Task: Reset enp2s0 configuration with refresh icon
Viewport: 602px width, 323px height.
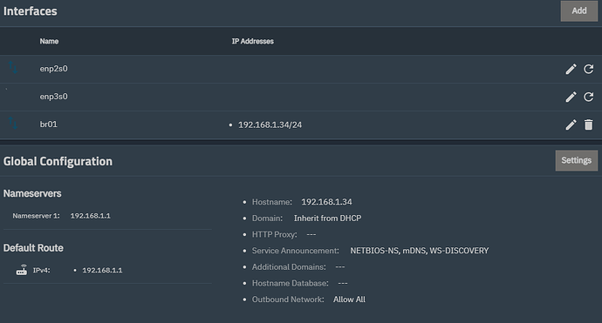Action: 589,69
